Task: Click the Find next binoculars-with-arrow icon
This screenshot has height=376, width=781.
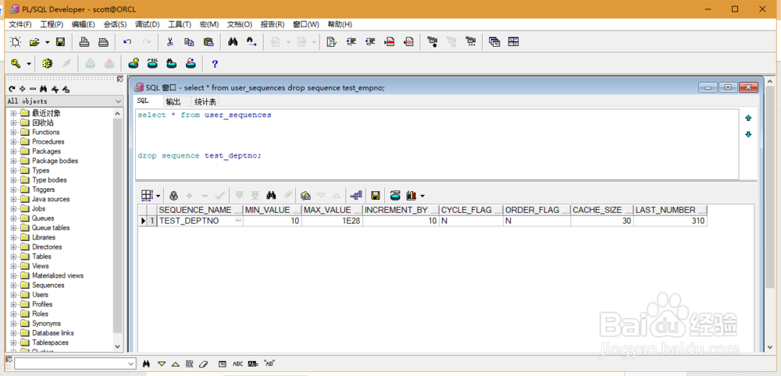Action: point(251,42)
